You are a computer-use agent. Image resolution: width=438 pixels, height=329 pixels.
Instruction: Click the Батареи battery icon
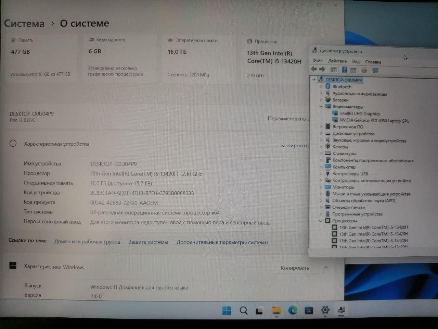pos(328,100)
